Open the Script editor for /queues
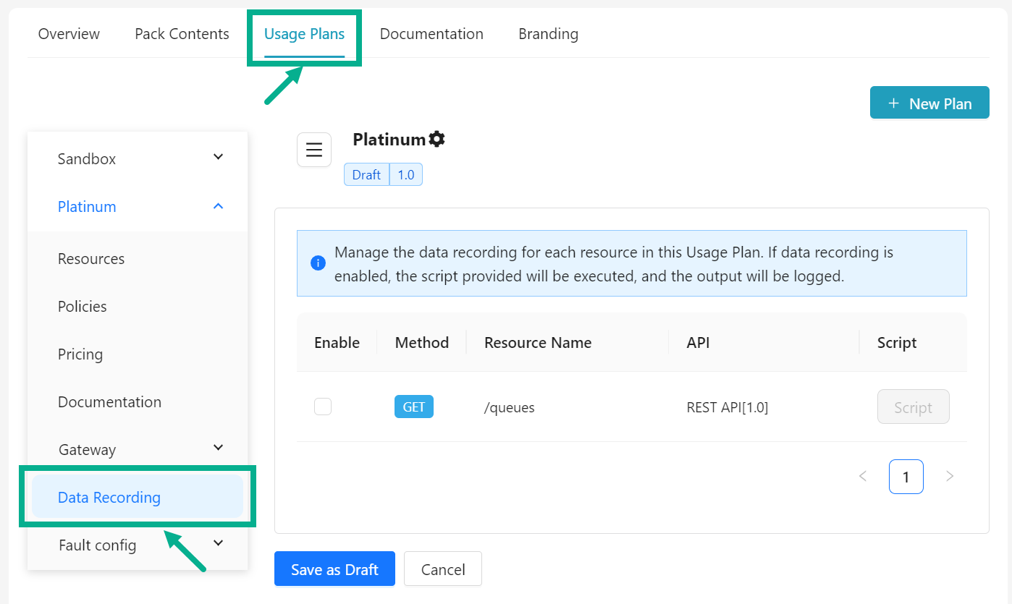The width and height of the screenshot is (1012, 604). point(913,407)
